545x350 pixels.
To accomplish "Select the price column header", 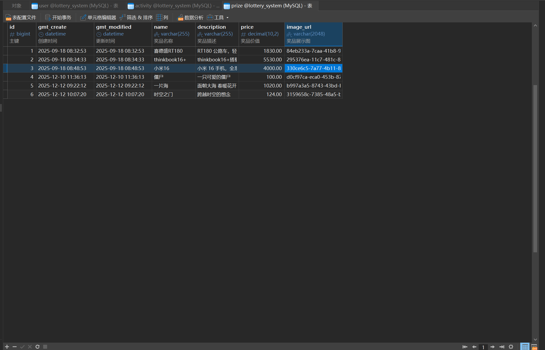I will pos(261,34).
